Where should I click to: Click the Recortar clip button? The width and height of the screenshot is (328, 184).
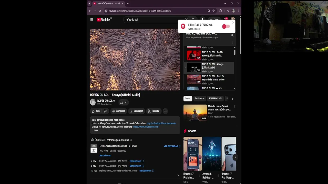(x=153, y=111)
